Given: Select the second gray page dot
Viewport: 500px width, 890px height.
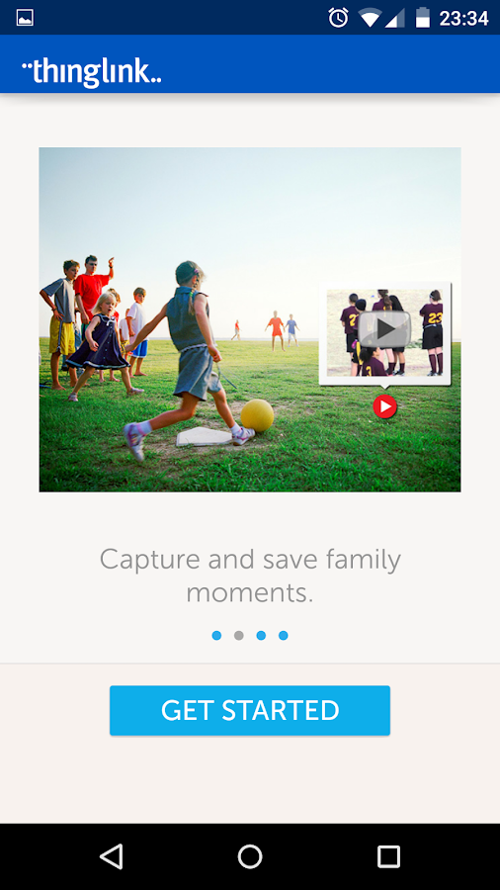Looking at the screenshot, I should point(239,635).
